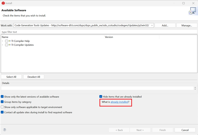This screenshot has height=135, width=198.
Task: Click the TI Compiler Updates category icon
Action: pos(10,45)
